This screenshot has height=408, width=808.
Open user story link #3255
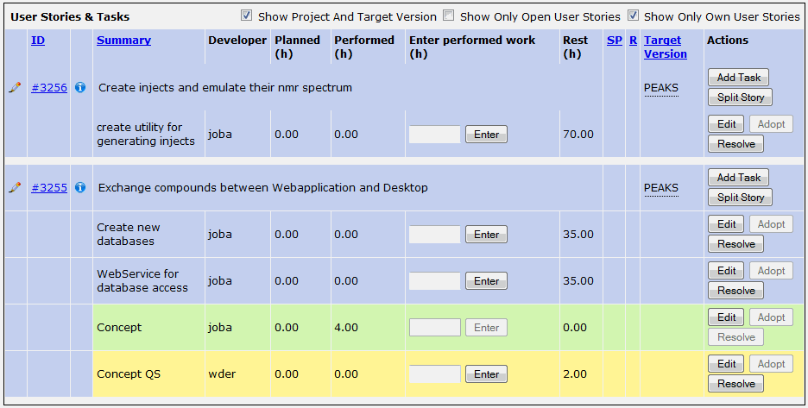(x=49, y=188)
